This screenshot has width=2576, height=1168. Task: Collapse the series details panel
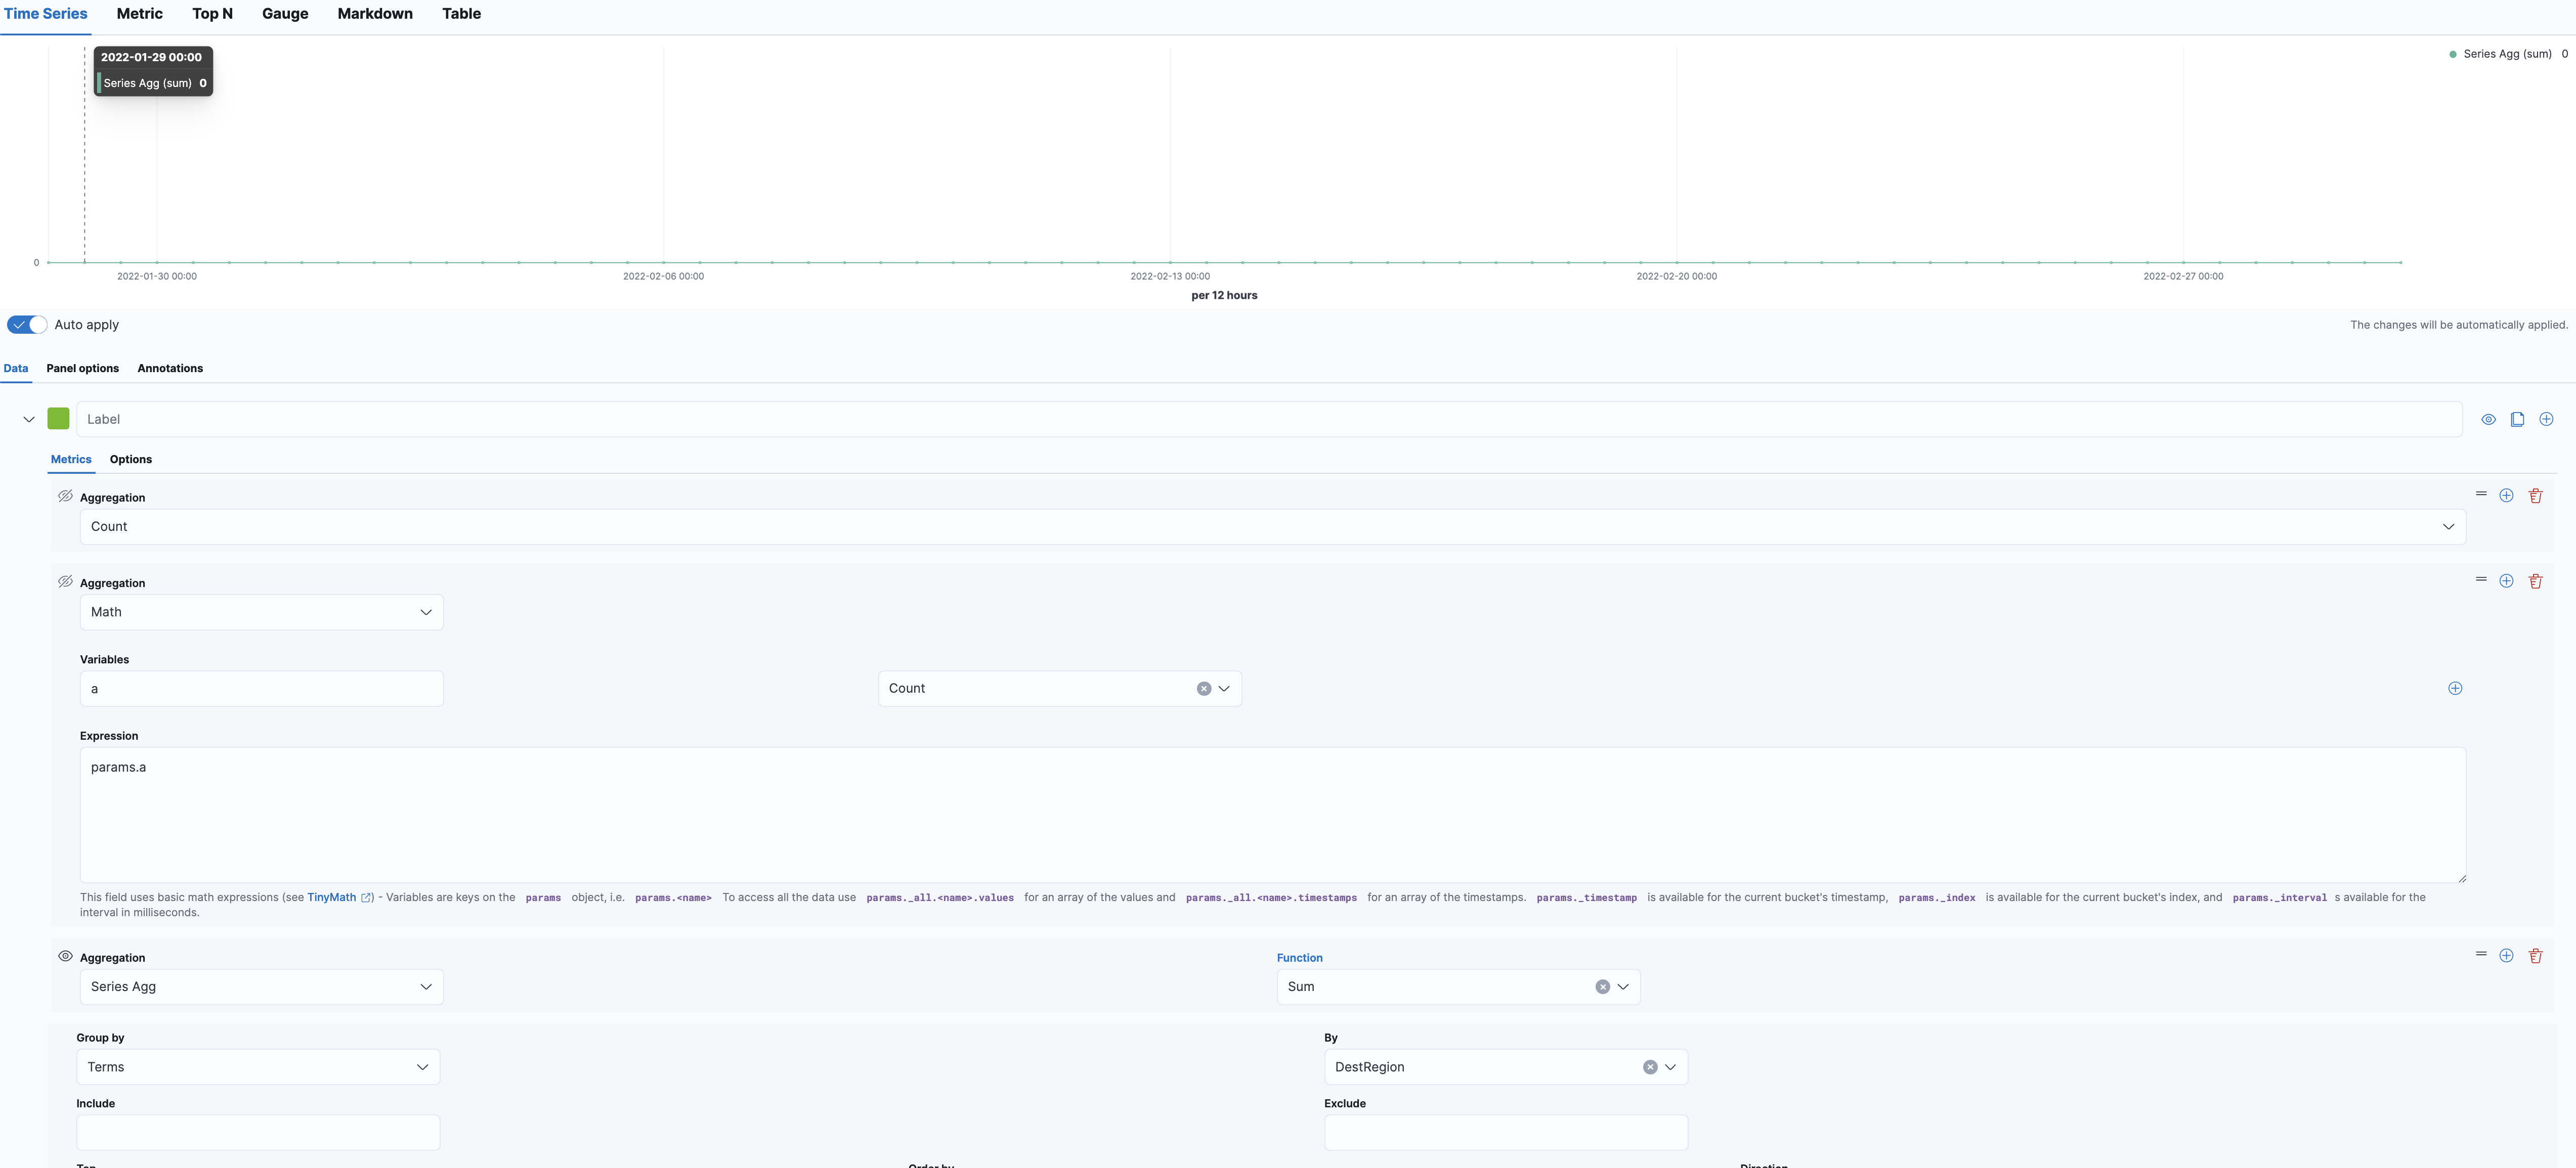pyautogui.click(x=29, y=419)
